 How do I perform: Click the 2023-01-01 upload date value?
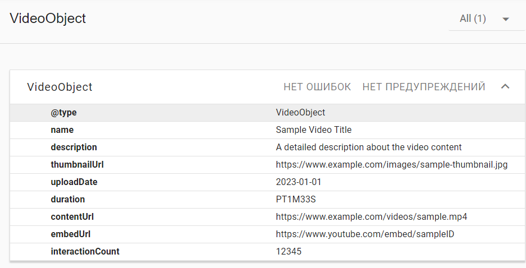coord(299,182)
